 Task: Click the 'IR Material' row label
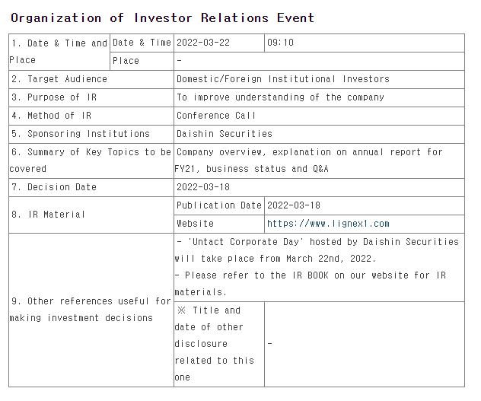(x=48, y=215)
